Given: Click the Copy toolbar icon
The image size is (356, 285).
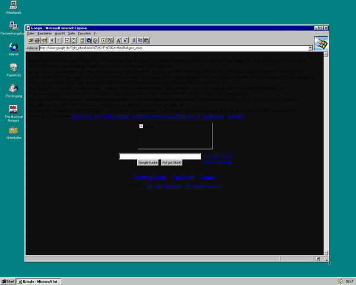Looking at the screenshot, I should (x=140, y=40).
